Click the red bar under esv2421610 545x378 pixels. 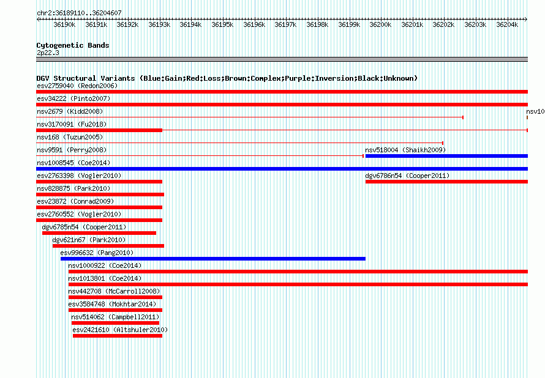pos(118,336)
